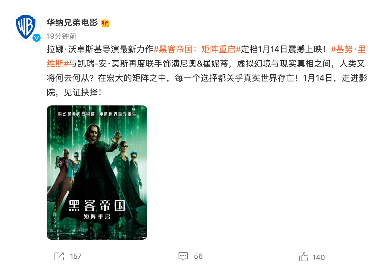
Task: Click post text 拉娜·沃卓斯基导演最新力作
Action: [100, 49]
